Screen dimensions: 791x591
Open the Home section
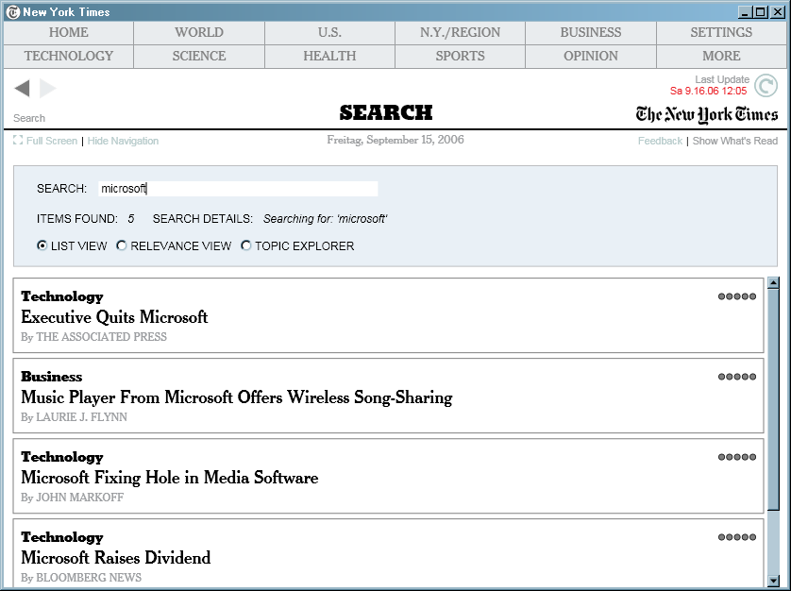(69, 32)
